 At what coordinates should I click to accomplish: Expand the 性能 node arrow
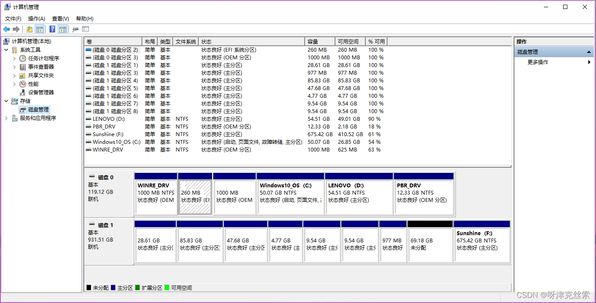[x=15, y=84]
